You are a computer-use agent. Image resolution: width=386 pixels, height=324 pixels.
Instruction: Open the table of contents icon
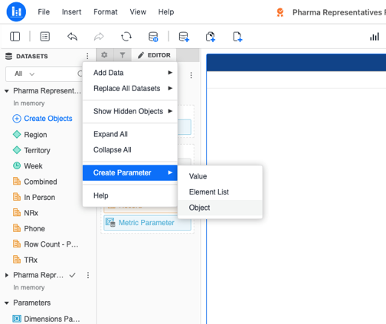[45, 37]
